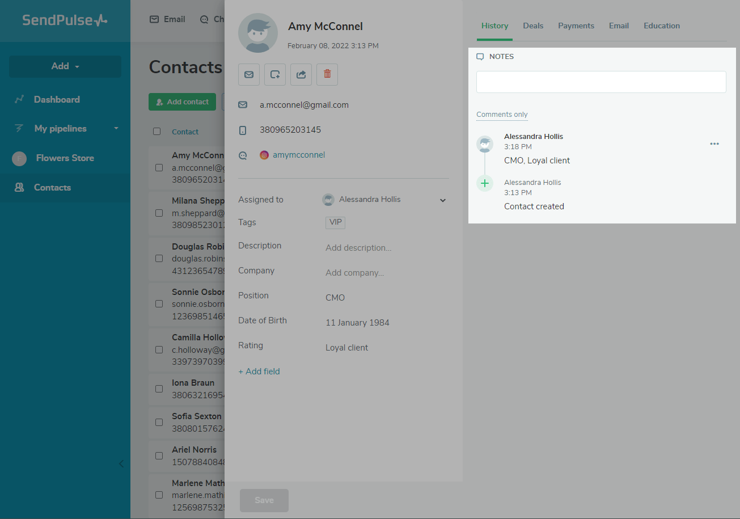The height and width of the screenshot is (519, 740).
Task: Click the Notes comment icon
Action: (x=480, y=57)
